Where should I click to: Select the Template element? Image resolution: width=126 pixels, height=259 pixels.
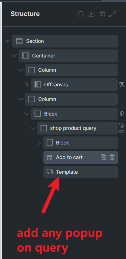[x=81, y=172]
